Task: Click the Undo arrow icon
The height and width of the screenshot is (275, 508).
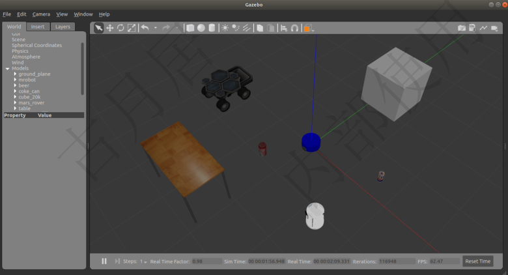Action: (x=145, y=28)
